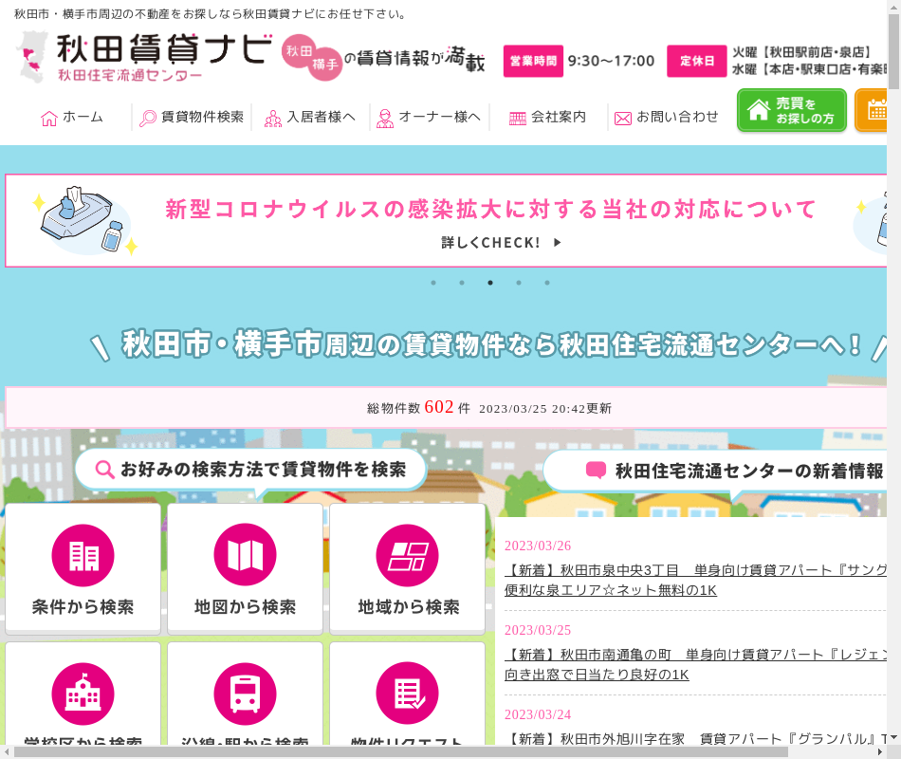The height and width of the screenshot is (759, 901).
Task: Open 地図から検索 map icon
Action: 245,555
